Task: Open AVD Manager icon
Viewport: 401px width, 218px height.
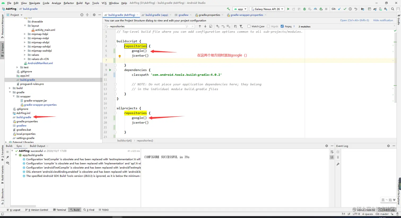Action: (380, 9)
